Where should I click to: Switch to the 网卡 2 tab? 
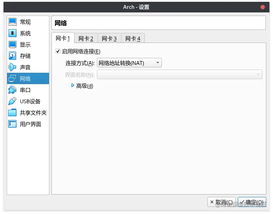pos(86,38)
